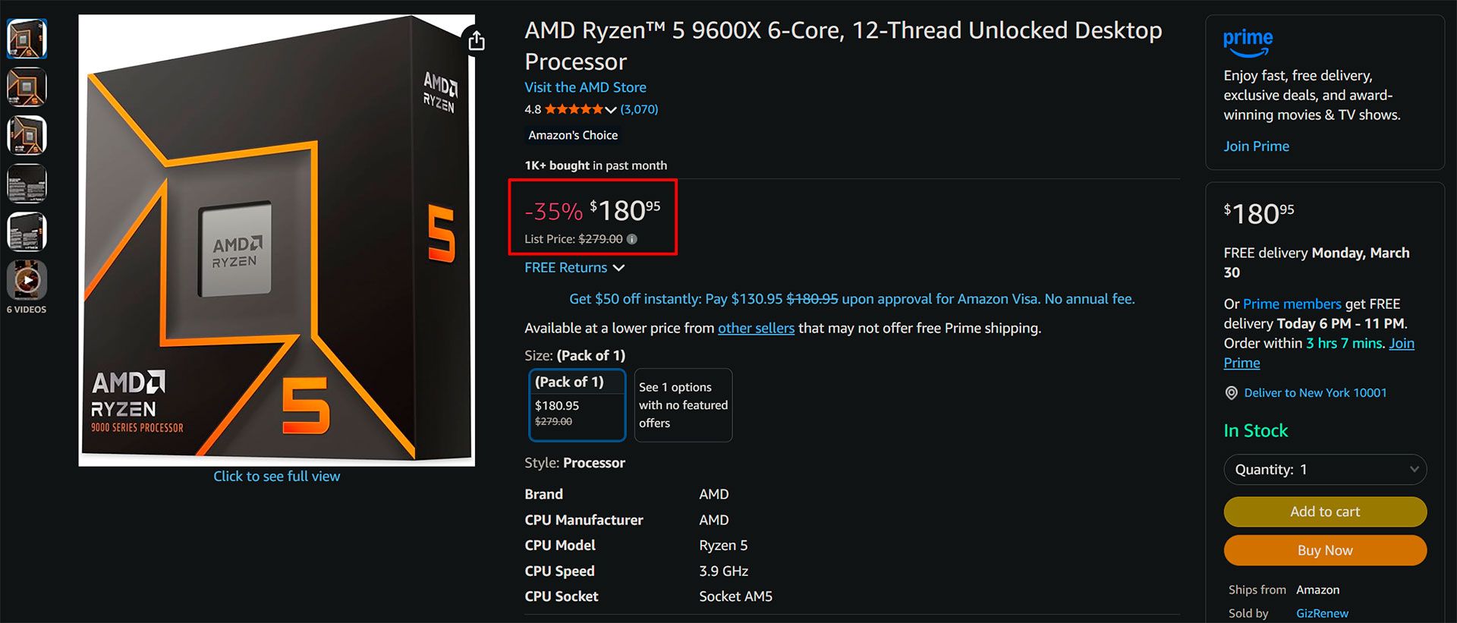
Task: Click the play icon on the 6 VIDEOS thumbnail
Action: point(27,281)
